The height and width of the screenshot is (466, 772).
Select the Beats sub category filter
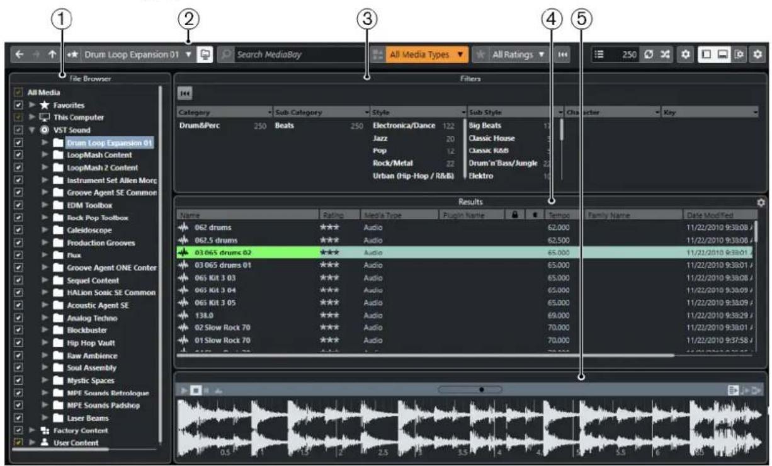tap(285, 125)
